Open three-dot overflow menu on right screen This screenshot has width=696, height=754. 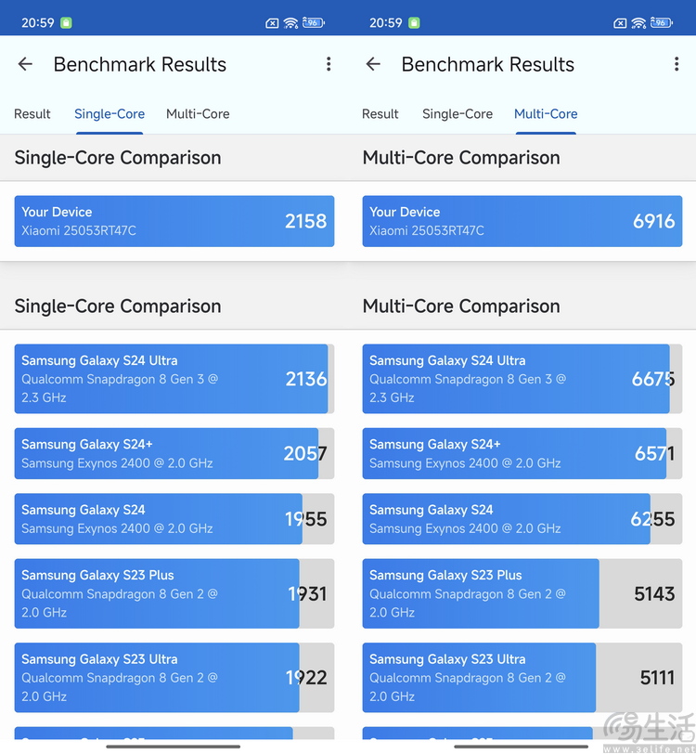tap(677, 64)
